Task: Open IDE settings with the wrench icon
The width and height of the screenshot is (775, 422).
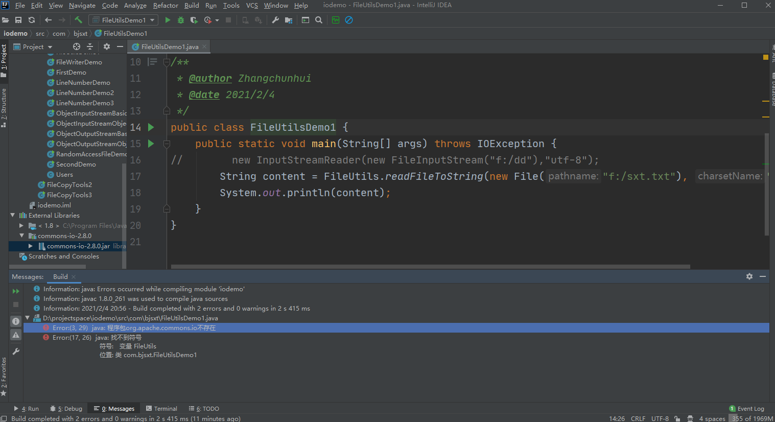Action: point(275,20)
